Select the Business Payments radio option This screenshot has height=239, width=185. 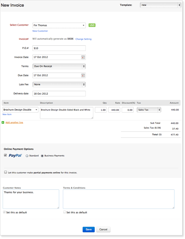tap(42, 156)
